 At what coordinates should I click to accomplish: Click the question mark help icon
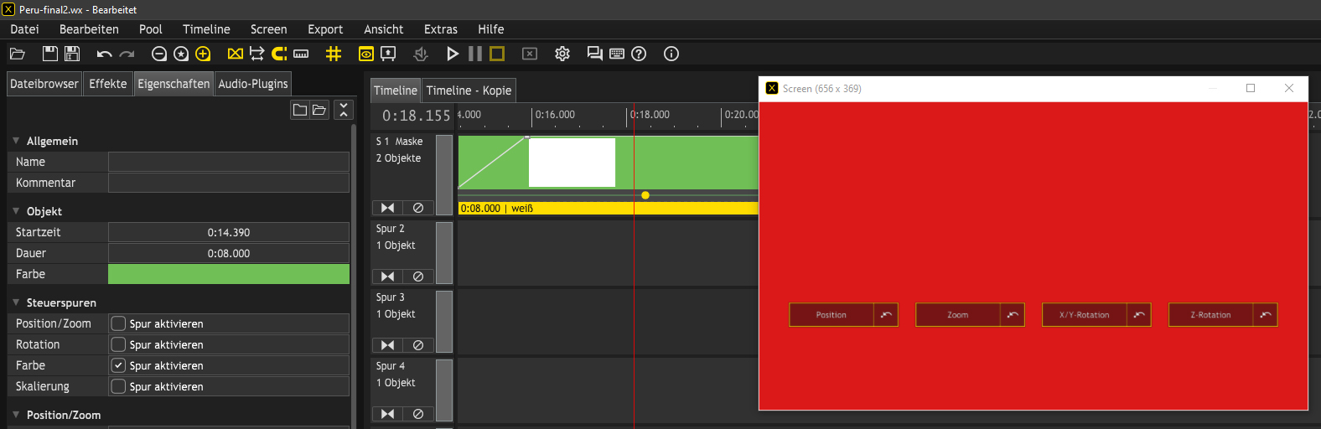pos(639,54)
